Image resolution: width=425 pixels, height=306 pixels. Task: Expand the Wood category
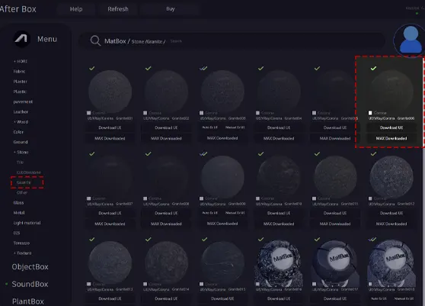click(x=21, y=122)
